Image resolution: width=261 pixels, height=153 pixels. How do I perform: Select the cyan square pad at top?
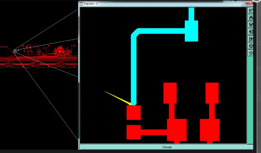pos(191,31)
